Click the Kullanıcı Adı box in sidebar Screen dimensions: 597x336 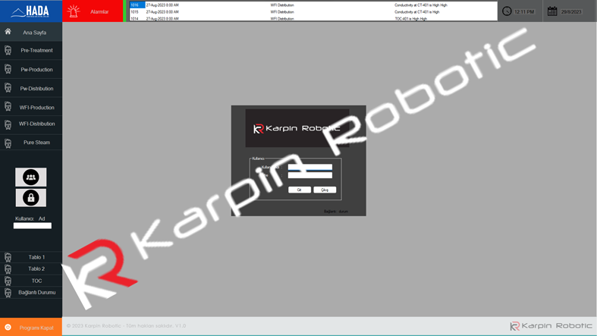[x=33, y=226]
